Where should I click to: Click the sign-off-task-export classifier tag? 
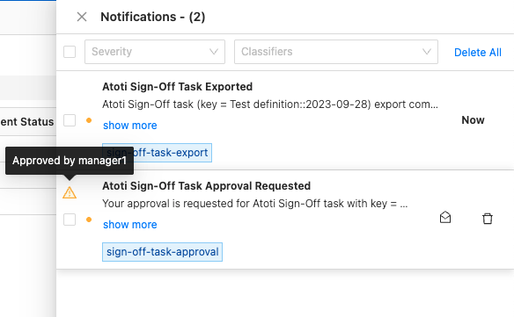tap(157, 153)
